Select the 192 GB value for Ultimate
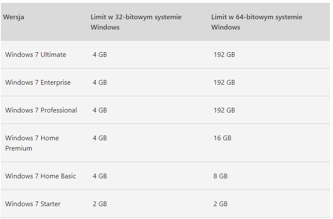This screenshot has width=333, height=219. pos(224,55)
